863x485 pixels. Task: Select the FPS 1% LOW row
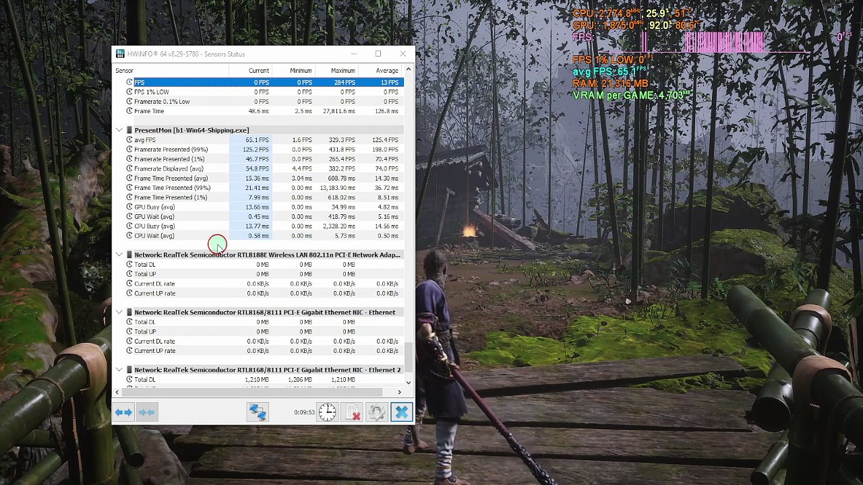point(264,92)
